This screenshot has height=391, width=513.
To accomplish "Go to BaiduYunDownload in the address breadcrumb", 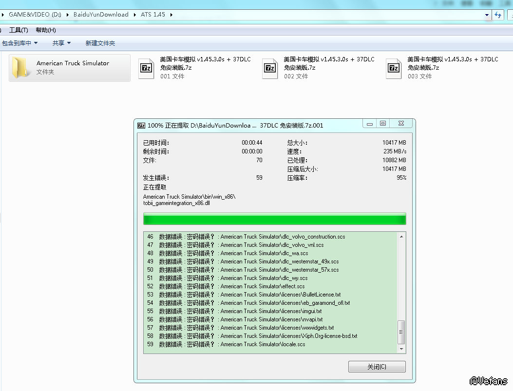I will [x=101, y=15].
